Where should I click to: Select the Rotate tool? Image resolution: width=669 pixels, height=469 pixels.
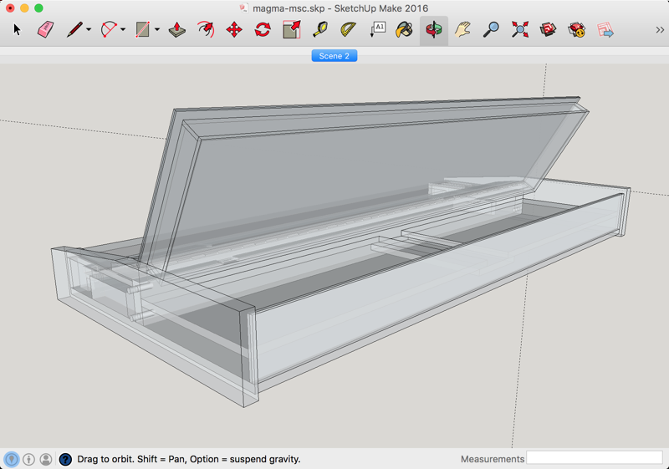(x=263, y=30)
